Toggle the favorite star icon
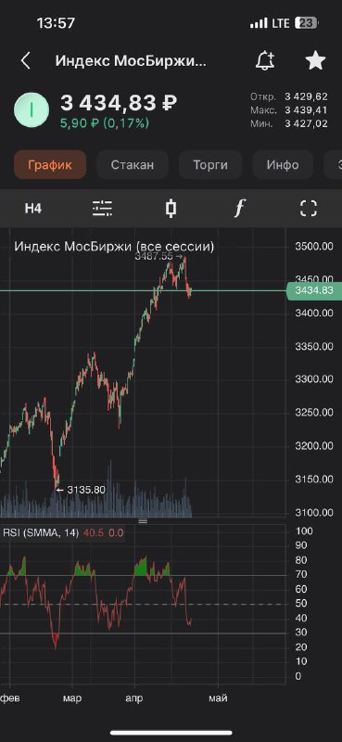 [x=315, y=61]
